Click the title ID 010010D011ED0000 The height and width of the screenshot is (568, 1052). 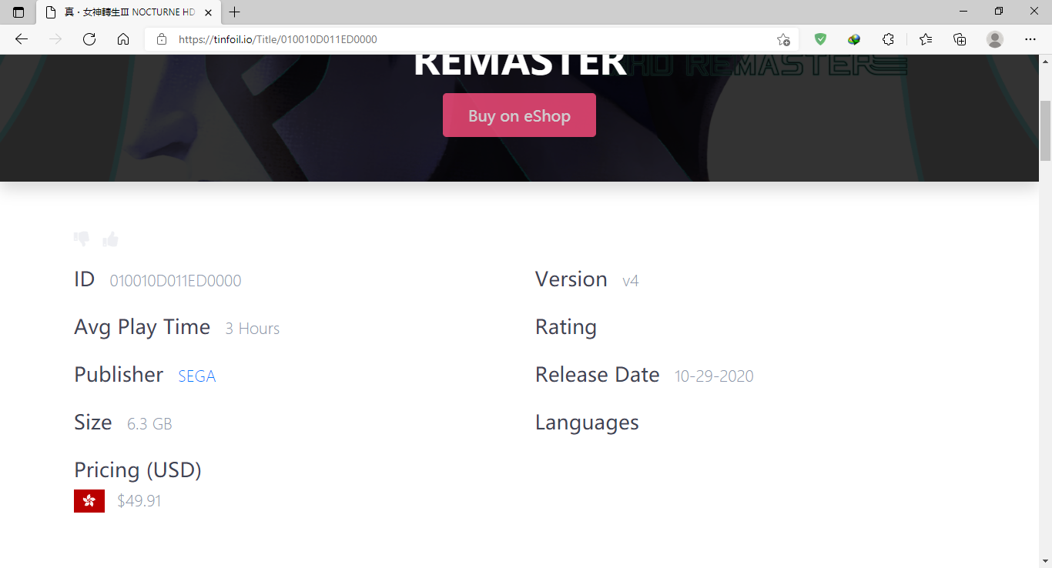[176, 281]
